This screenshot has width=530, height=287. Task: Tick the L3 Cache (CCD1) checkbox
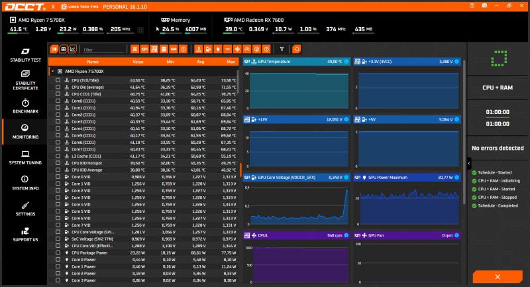tap(58, 156)
